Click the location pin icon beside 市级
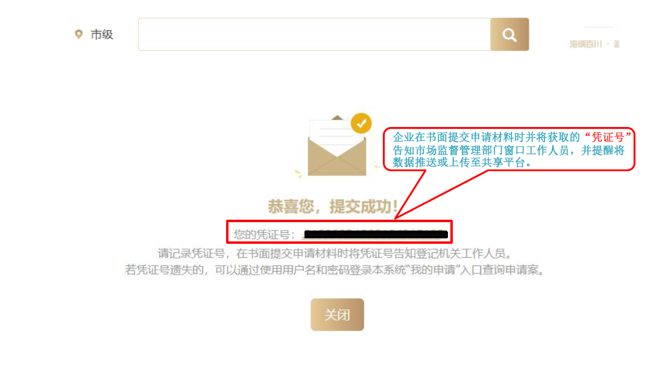Image resolution: width=662 pixels, height=369 pixels. pos(78,34)
